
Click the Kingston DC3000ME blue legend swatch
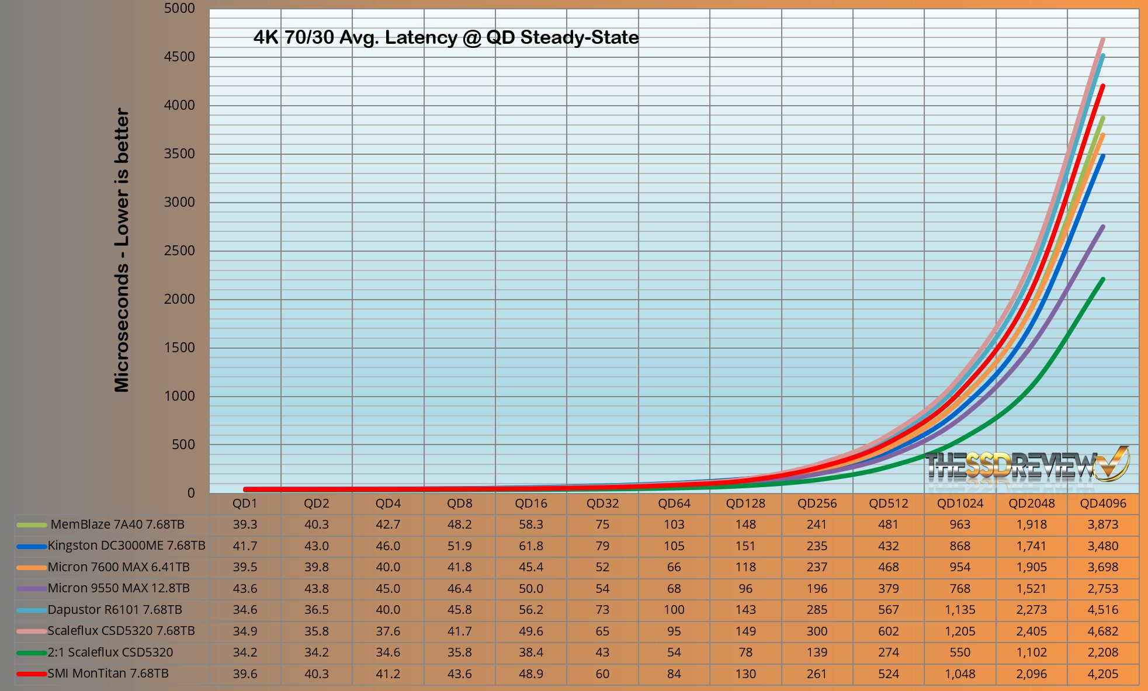click(x=32, y=547)
